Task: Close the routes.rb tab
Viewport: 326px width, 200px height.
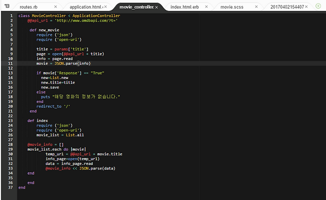Action: [56, 7]
